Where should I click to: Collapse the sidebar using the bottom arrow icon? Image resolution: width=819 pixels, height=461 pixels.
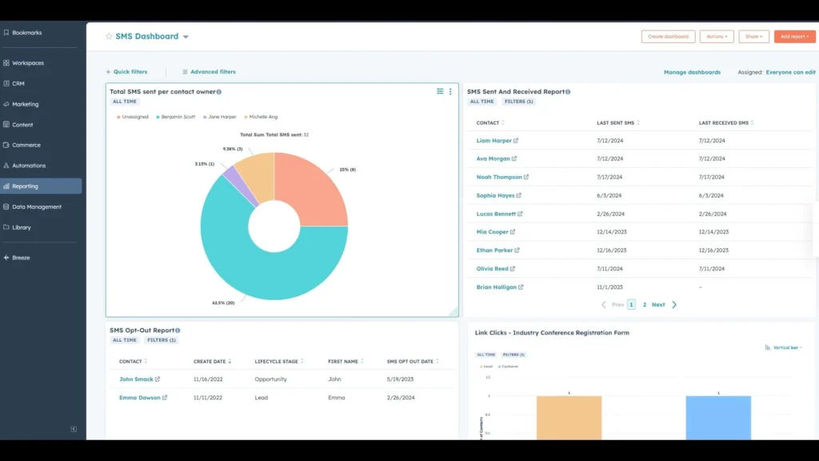(74, 429)
